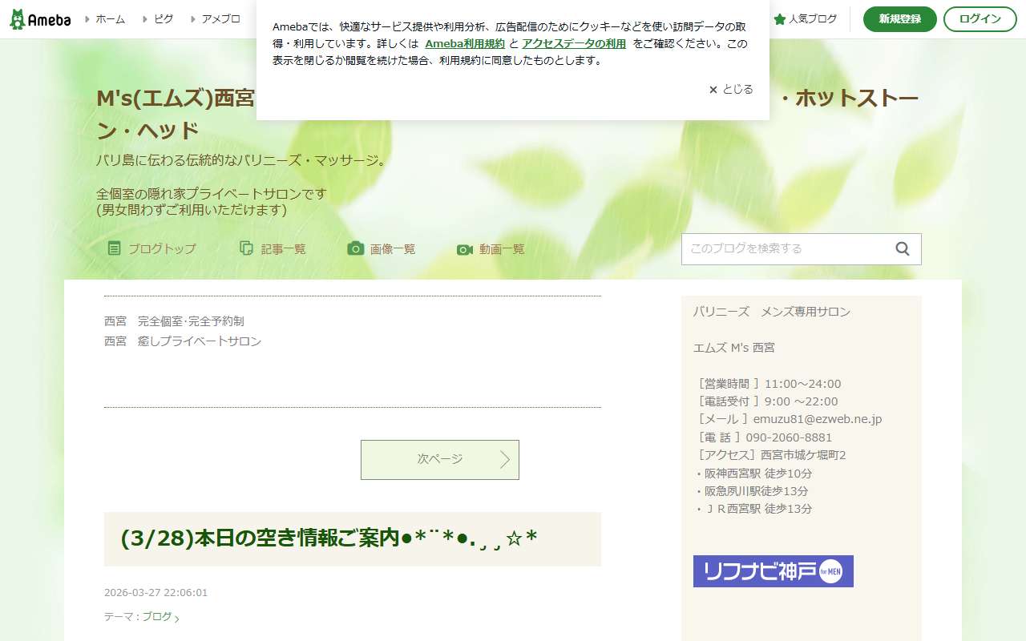Select the ホーム menu item
The width and height of the screenshot is (1026, 641).
pyautogui.click(x=108, y=18)
